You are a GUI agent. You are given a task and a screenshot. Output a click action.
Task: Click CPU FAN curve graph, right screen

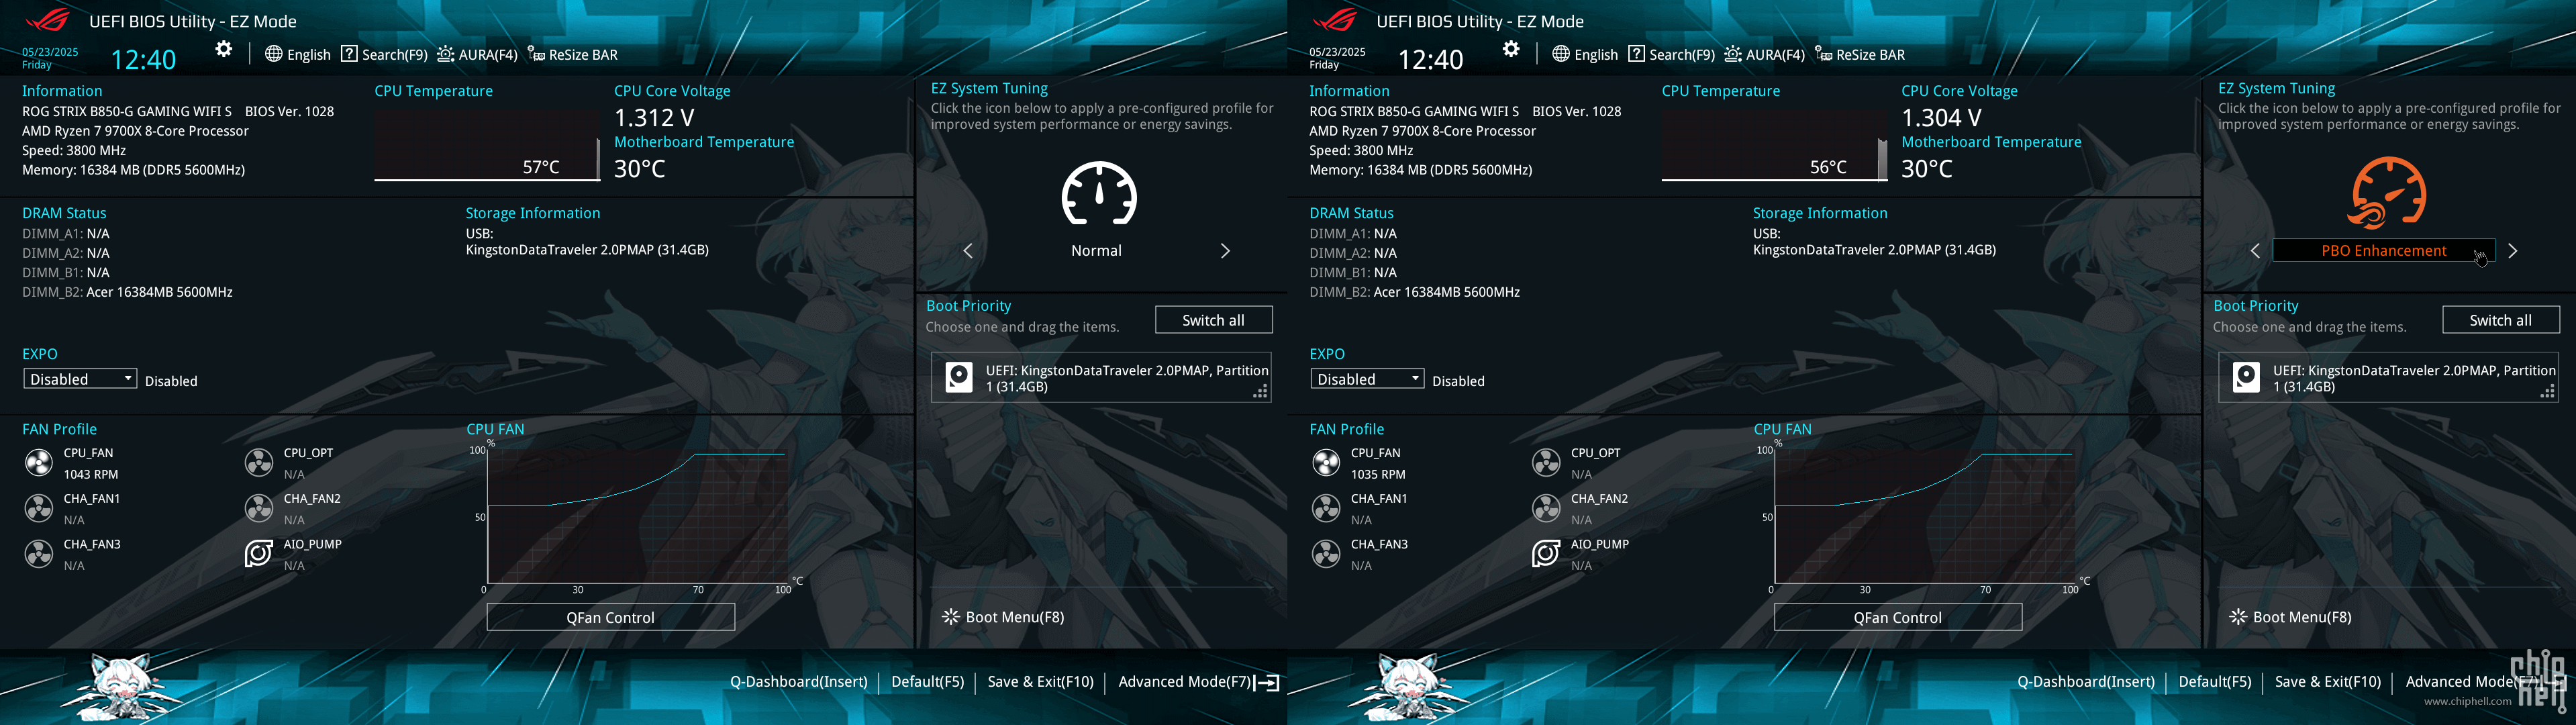1925,516
